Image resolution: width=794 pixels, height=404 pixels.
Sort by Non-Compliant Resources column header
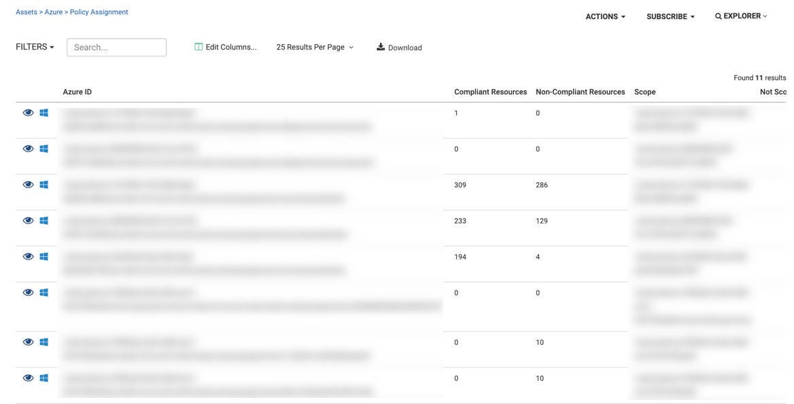(581, 92)
